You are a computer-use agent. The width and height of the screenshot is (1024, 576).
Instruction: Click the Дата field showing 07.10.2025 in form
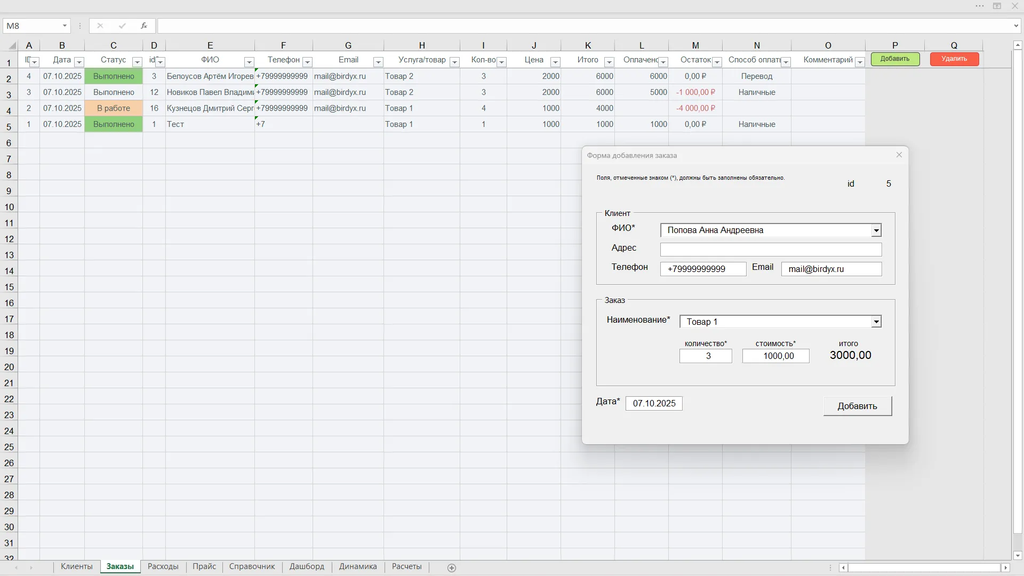[x=654, y=403]
